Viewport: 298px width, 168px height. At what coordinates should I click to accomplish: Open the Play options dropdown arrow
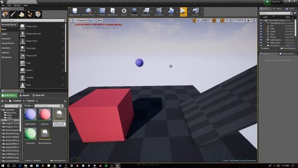coord(190,12)
